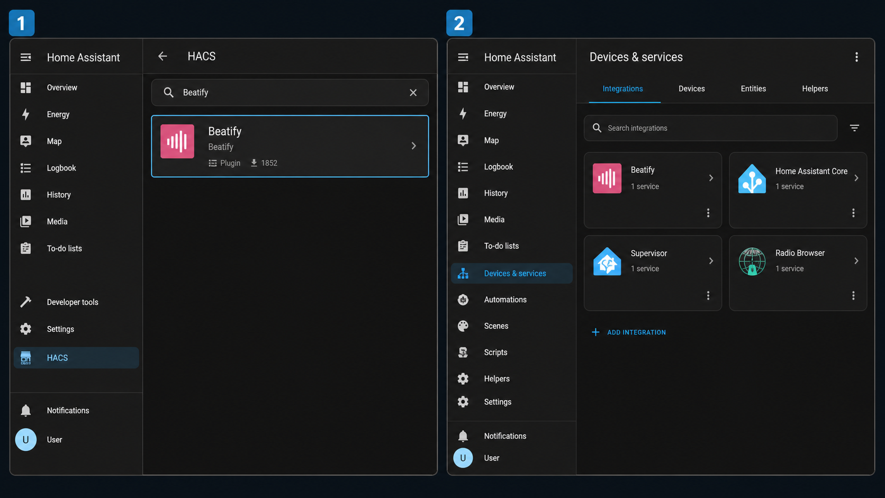The height and width of the screenshot is (498, 885).
Task: Click Radio Browser globe logo
Action: click(x=752, y=261)
